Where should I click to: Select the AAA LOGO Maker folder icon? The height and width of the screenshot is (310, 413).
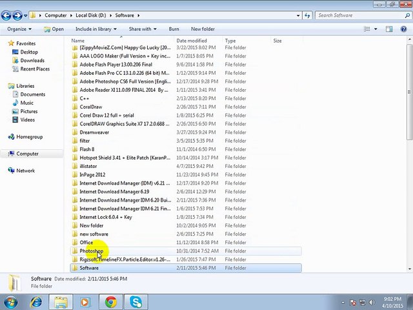[75, 56]
